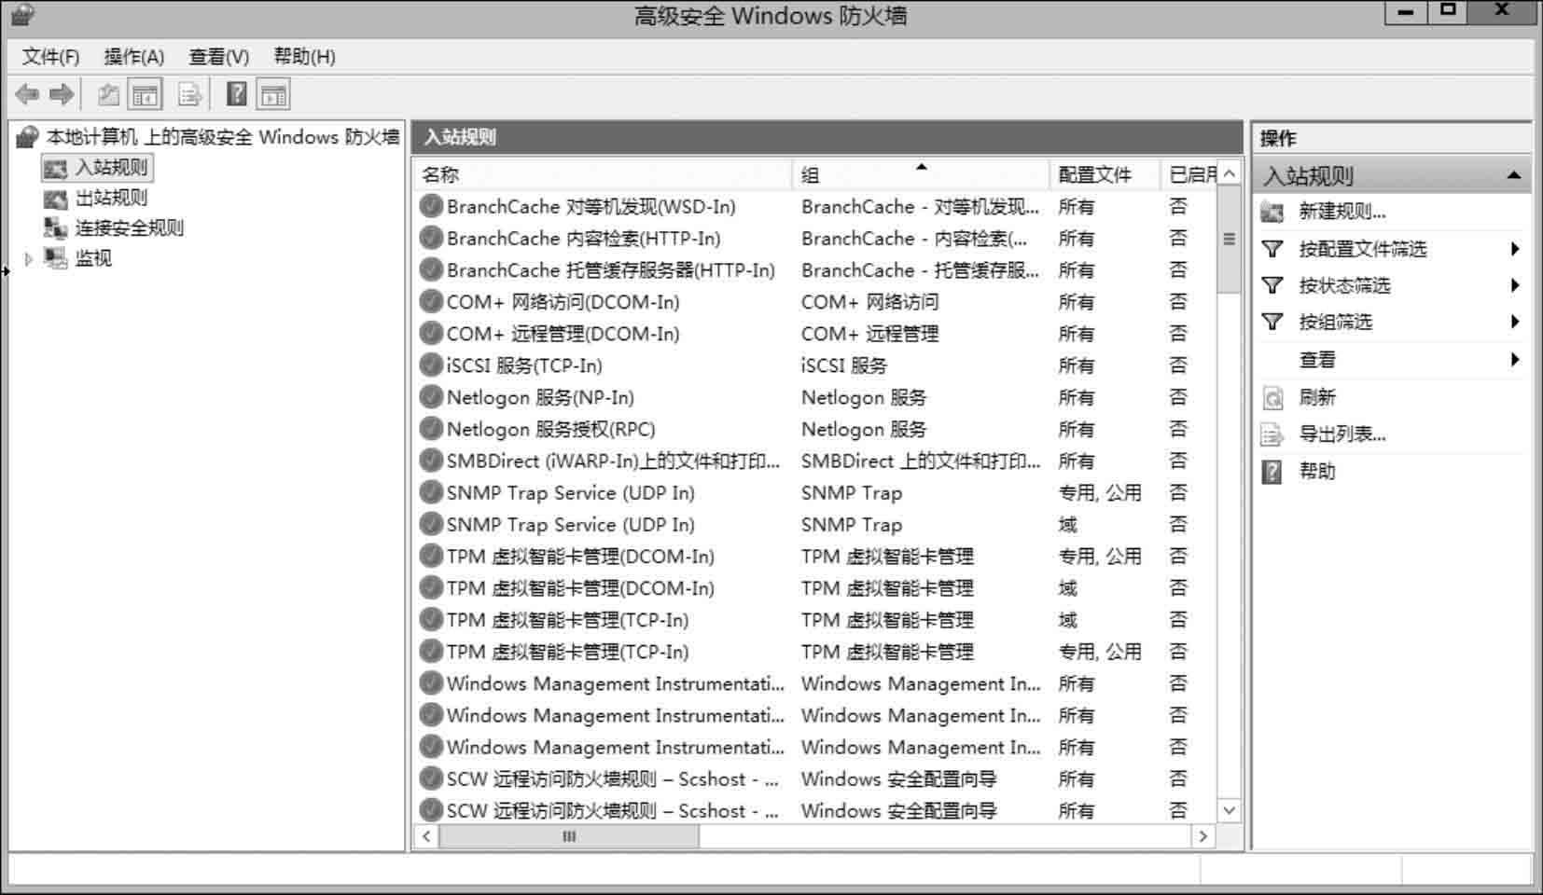
Task: Click the funnel icon for 按状态筛选
Action: tap(1272, 285)
